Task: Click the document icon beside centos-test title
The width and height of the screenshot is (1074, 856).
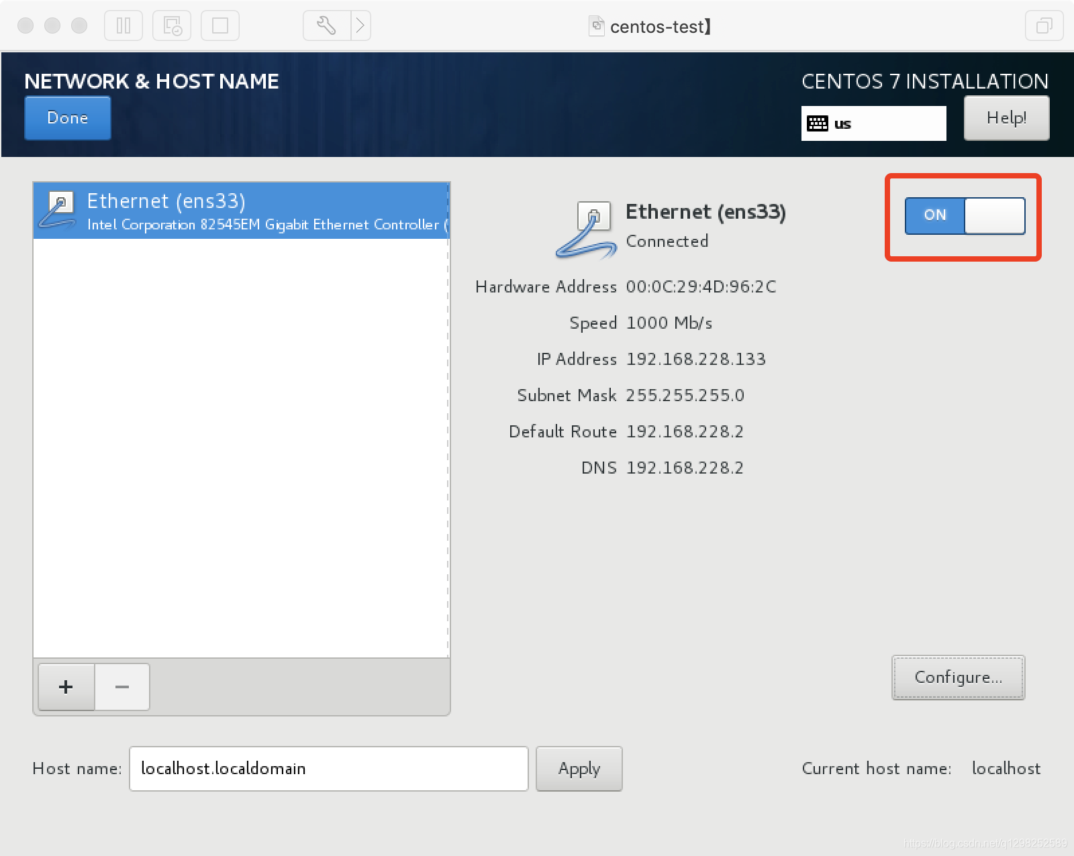Action: click(x=596, y=26)
